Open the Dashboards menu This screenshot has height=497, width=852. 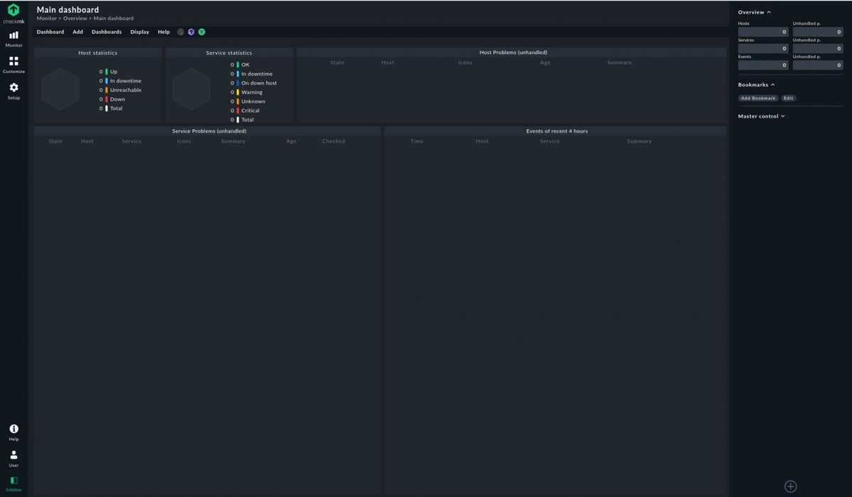106,32
